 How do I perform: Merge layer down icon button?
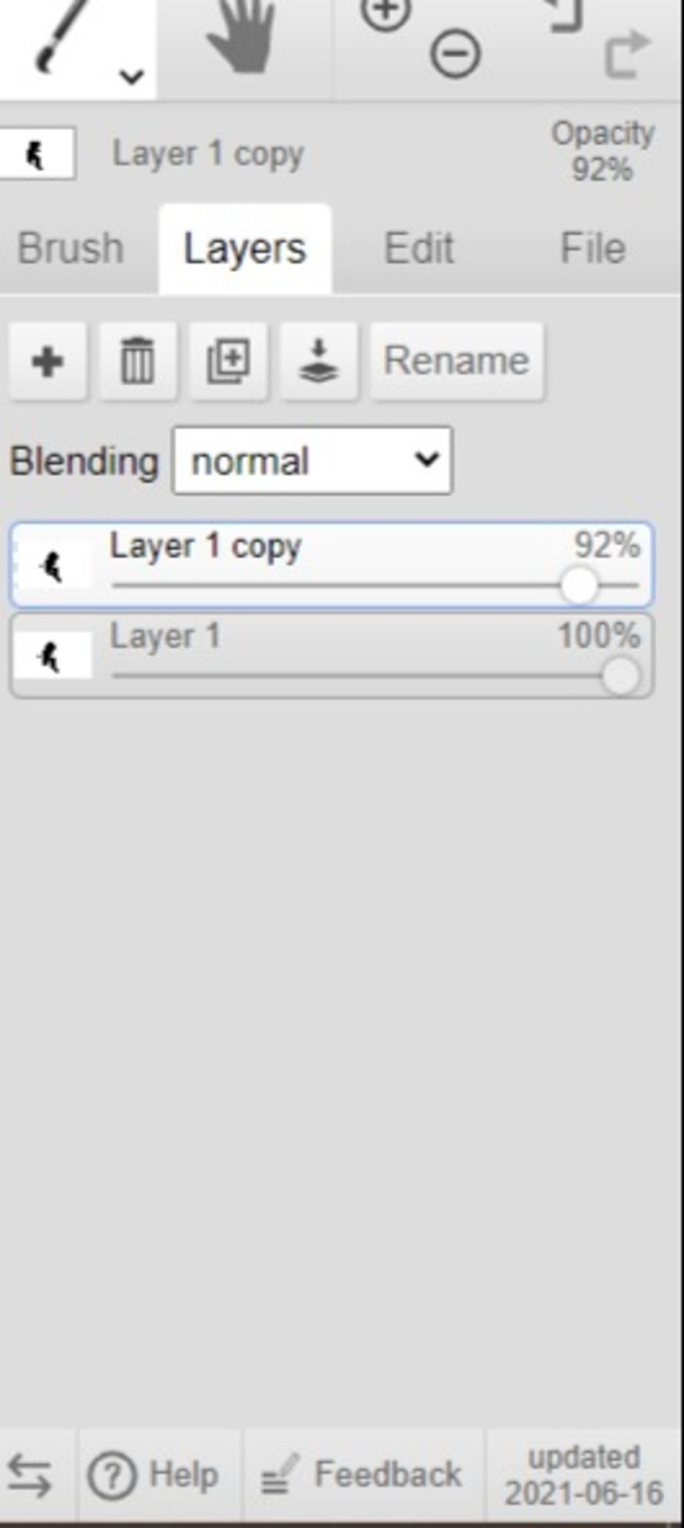[x=319, y=362]
